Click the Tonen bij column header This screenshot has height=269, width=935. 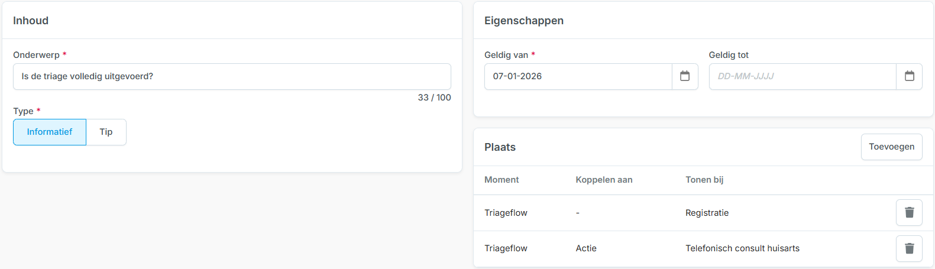coord(704,180)
